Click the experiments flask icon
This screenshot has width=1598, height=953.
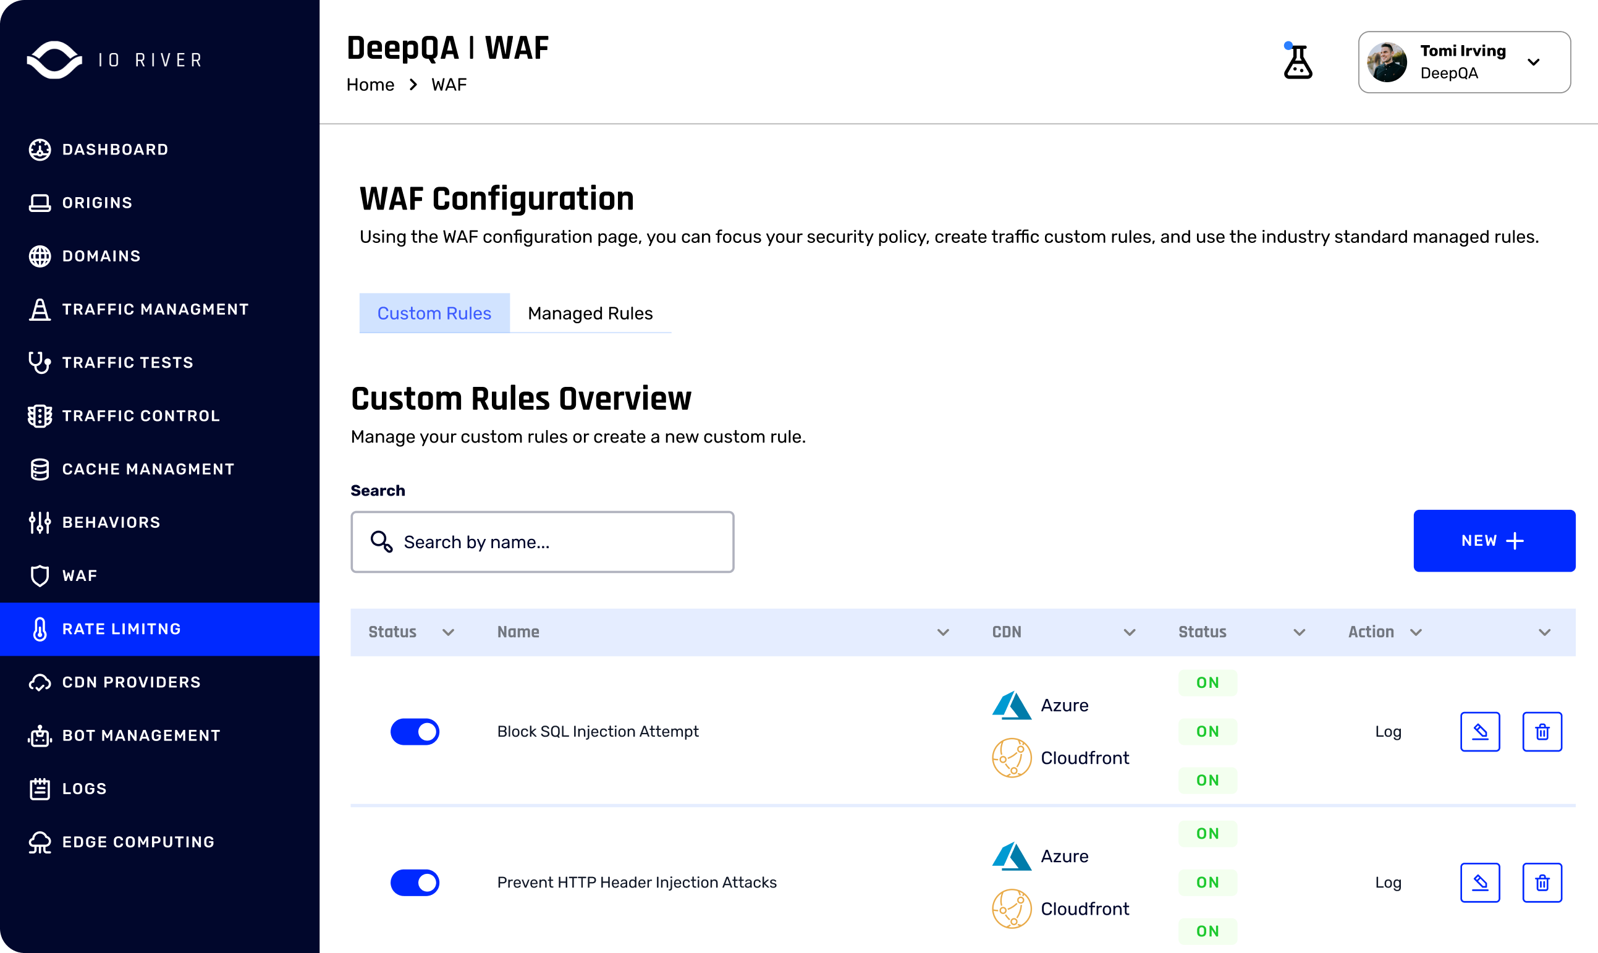pyautogui.click(x=1298, y=62)
